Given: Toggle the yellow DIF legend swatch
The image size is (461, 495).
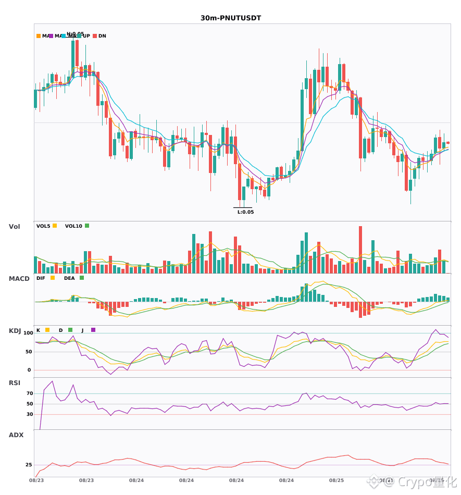Looking at the screenshot, I should 53,278.
